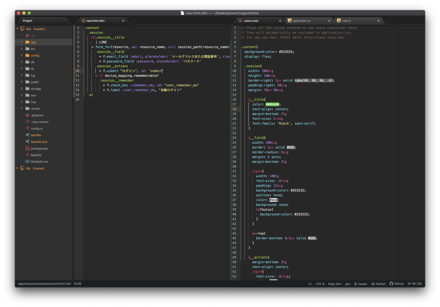Click the Rakefile ruby icon
440x307 pixels.
(x=27, y=155)
